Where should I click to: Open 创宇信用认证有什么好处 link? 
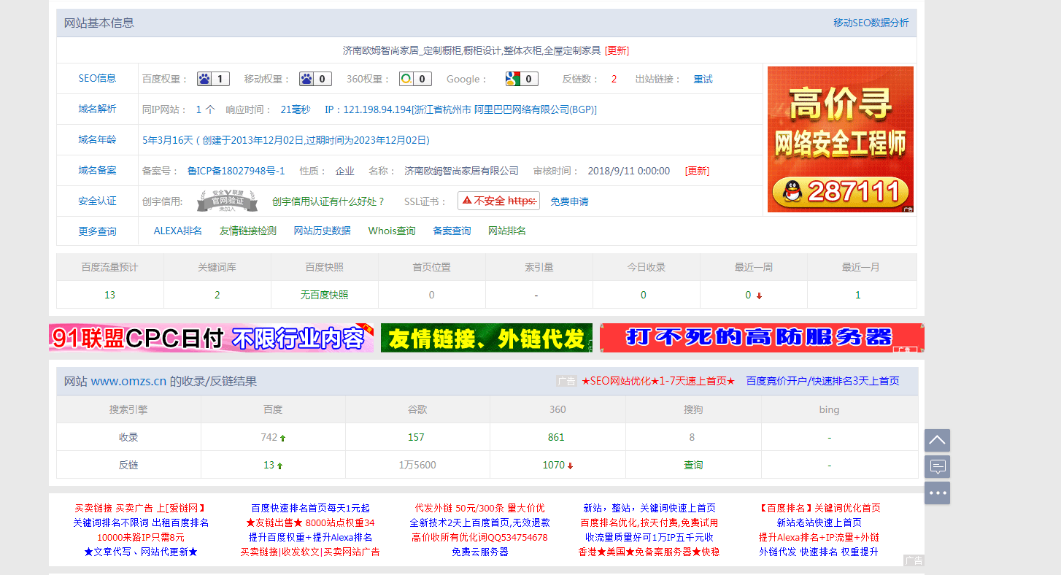(x=328, y=201)
